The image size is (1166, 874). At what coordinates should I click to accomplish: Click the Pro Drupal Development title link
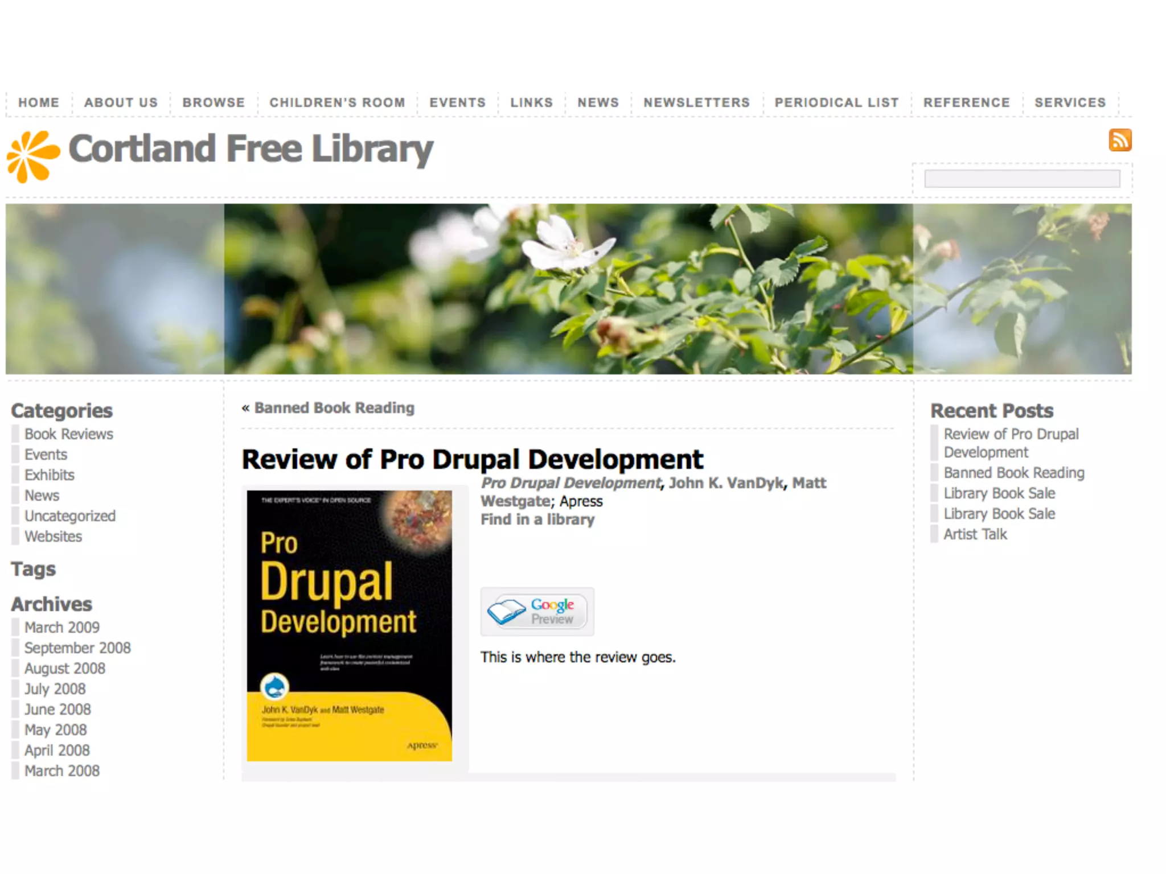click(571, 483)
